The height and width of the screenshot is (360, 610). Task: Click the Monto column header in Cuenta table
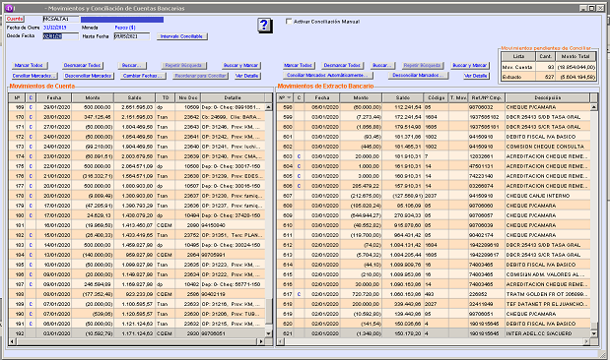point(93,97)
